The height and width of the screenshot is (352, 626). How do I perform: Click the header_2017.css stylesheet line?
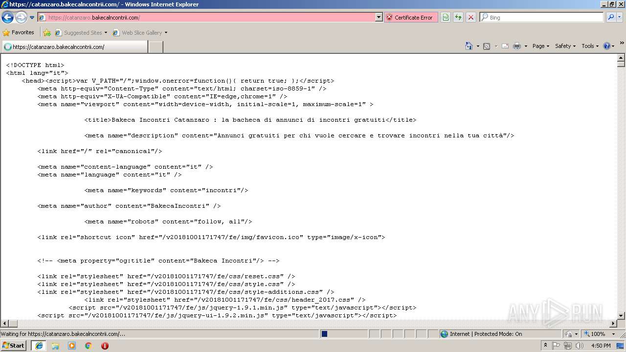(x=225, y=300)
